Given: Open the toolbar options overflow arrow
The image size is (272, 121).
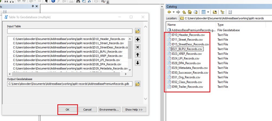Looking at the screenshot, I should [108, 2].
